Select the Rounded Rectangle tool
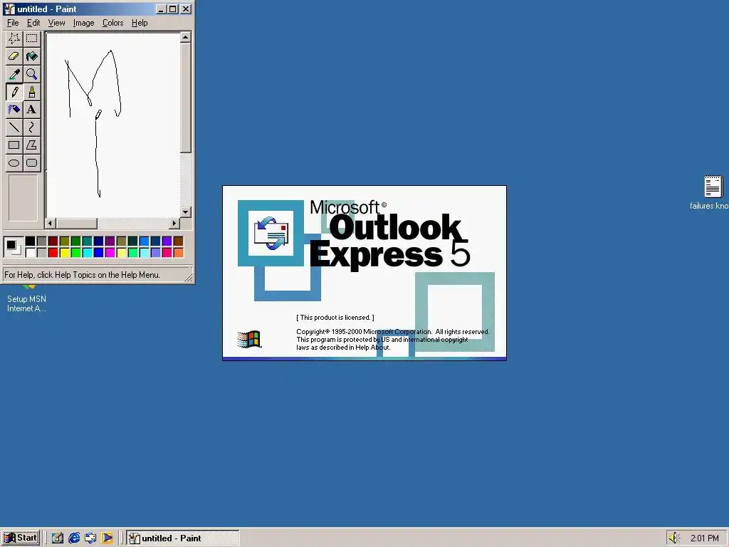This screenshot has height=547, width=729. (x=31, y=162)
